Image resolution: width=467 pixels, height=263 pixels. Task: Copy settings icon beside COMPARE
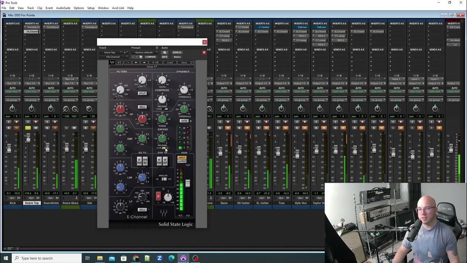click(x=141, y=57)
